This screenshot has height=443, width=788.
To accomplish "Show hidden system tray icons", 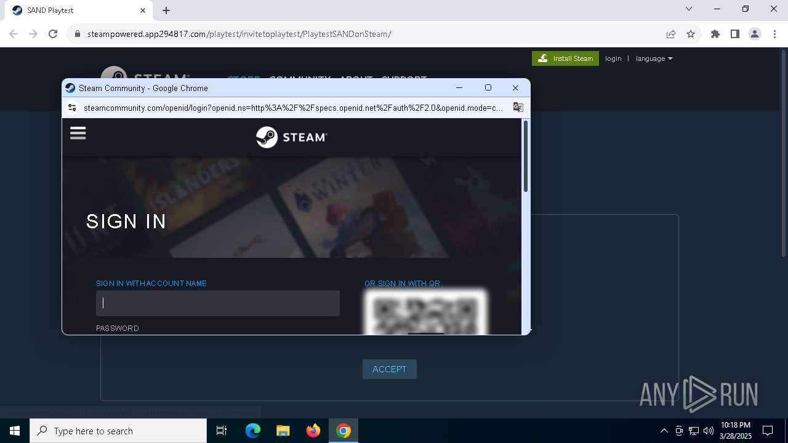I will [664, 431].
